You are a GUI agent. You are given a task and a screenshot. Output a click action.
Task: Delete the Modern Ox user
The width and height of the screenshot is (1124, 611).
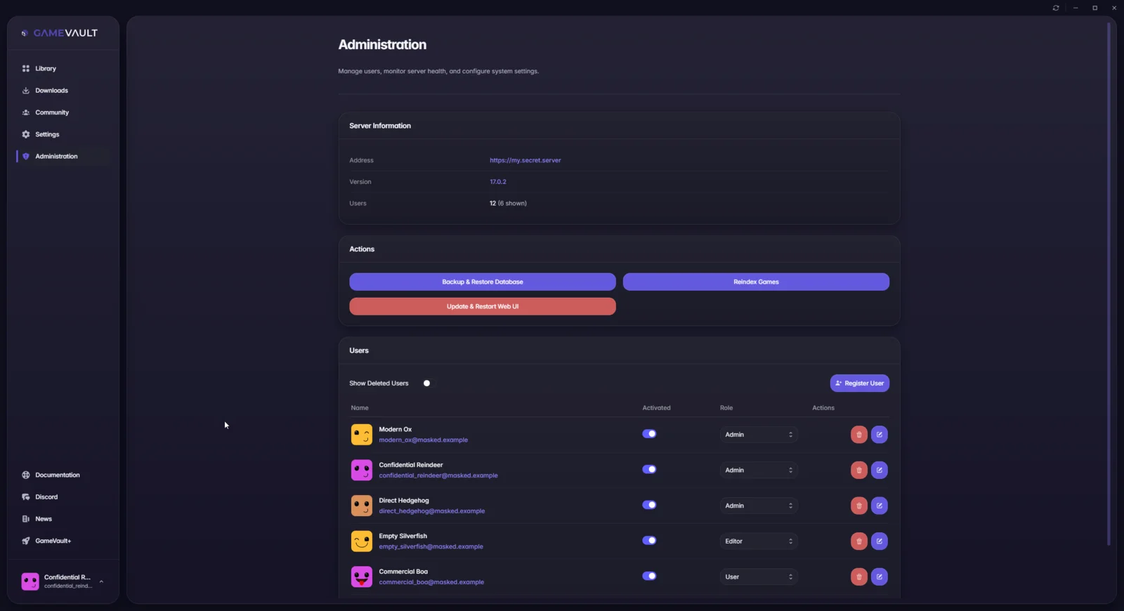coord(858,435)
